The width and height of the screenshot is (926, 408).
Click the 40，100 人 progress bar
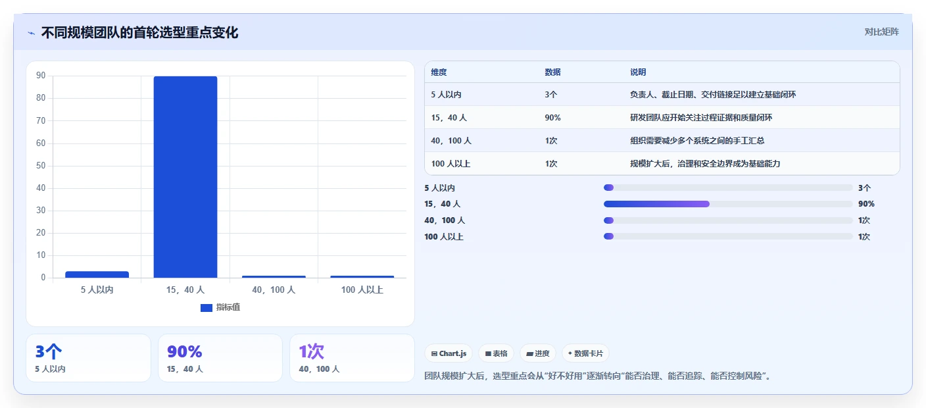pyautogui.click(x=728, y=220)
